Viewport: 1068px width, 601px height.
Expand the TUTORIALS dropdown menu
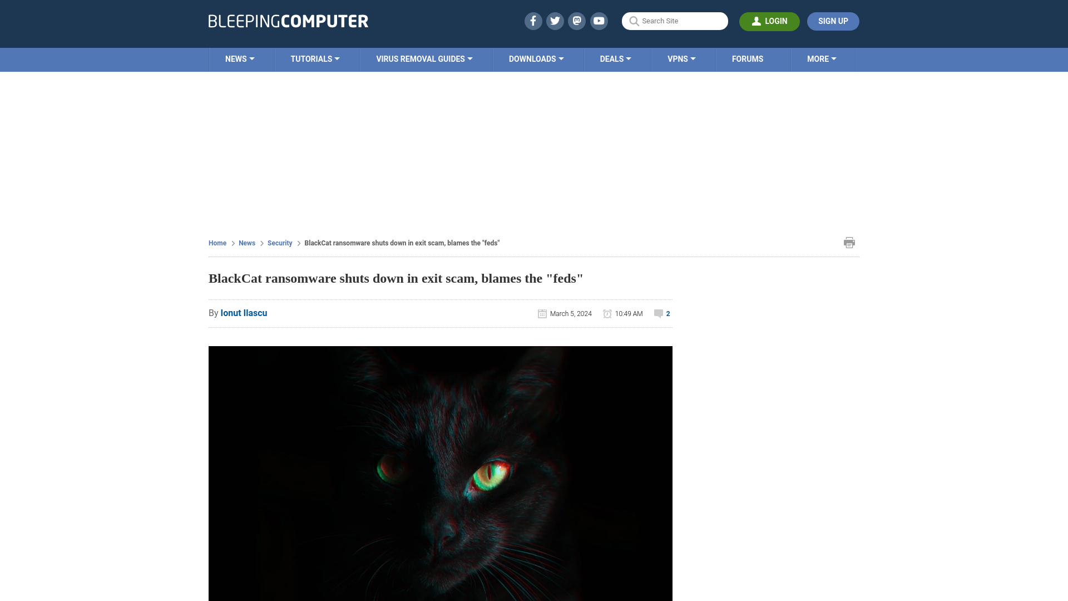(315, 58)
